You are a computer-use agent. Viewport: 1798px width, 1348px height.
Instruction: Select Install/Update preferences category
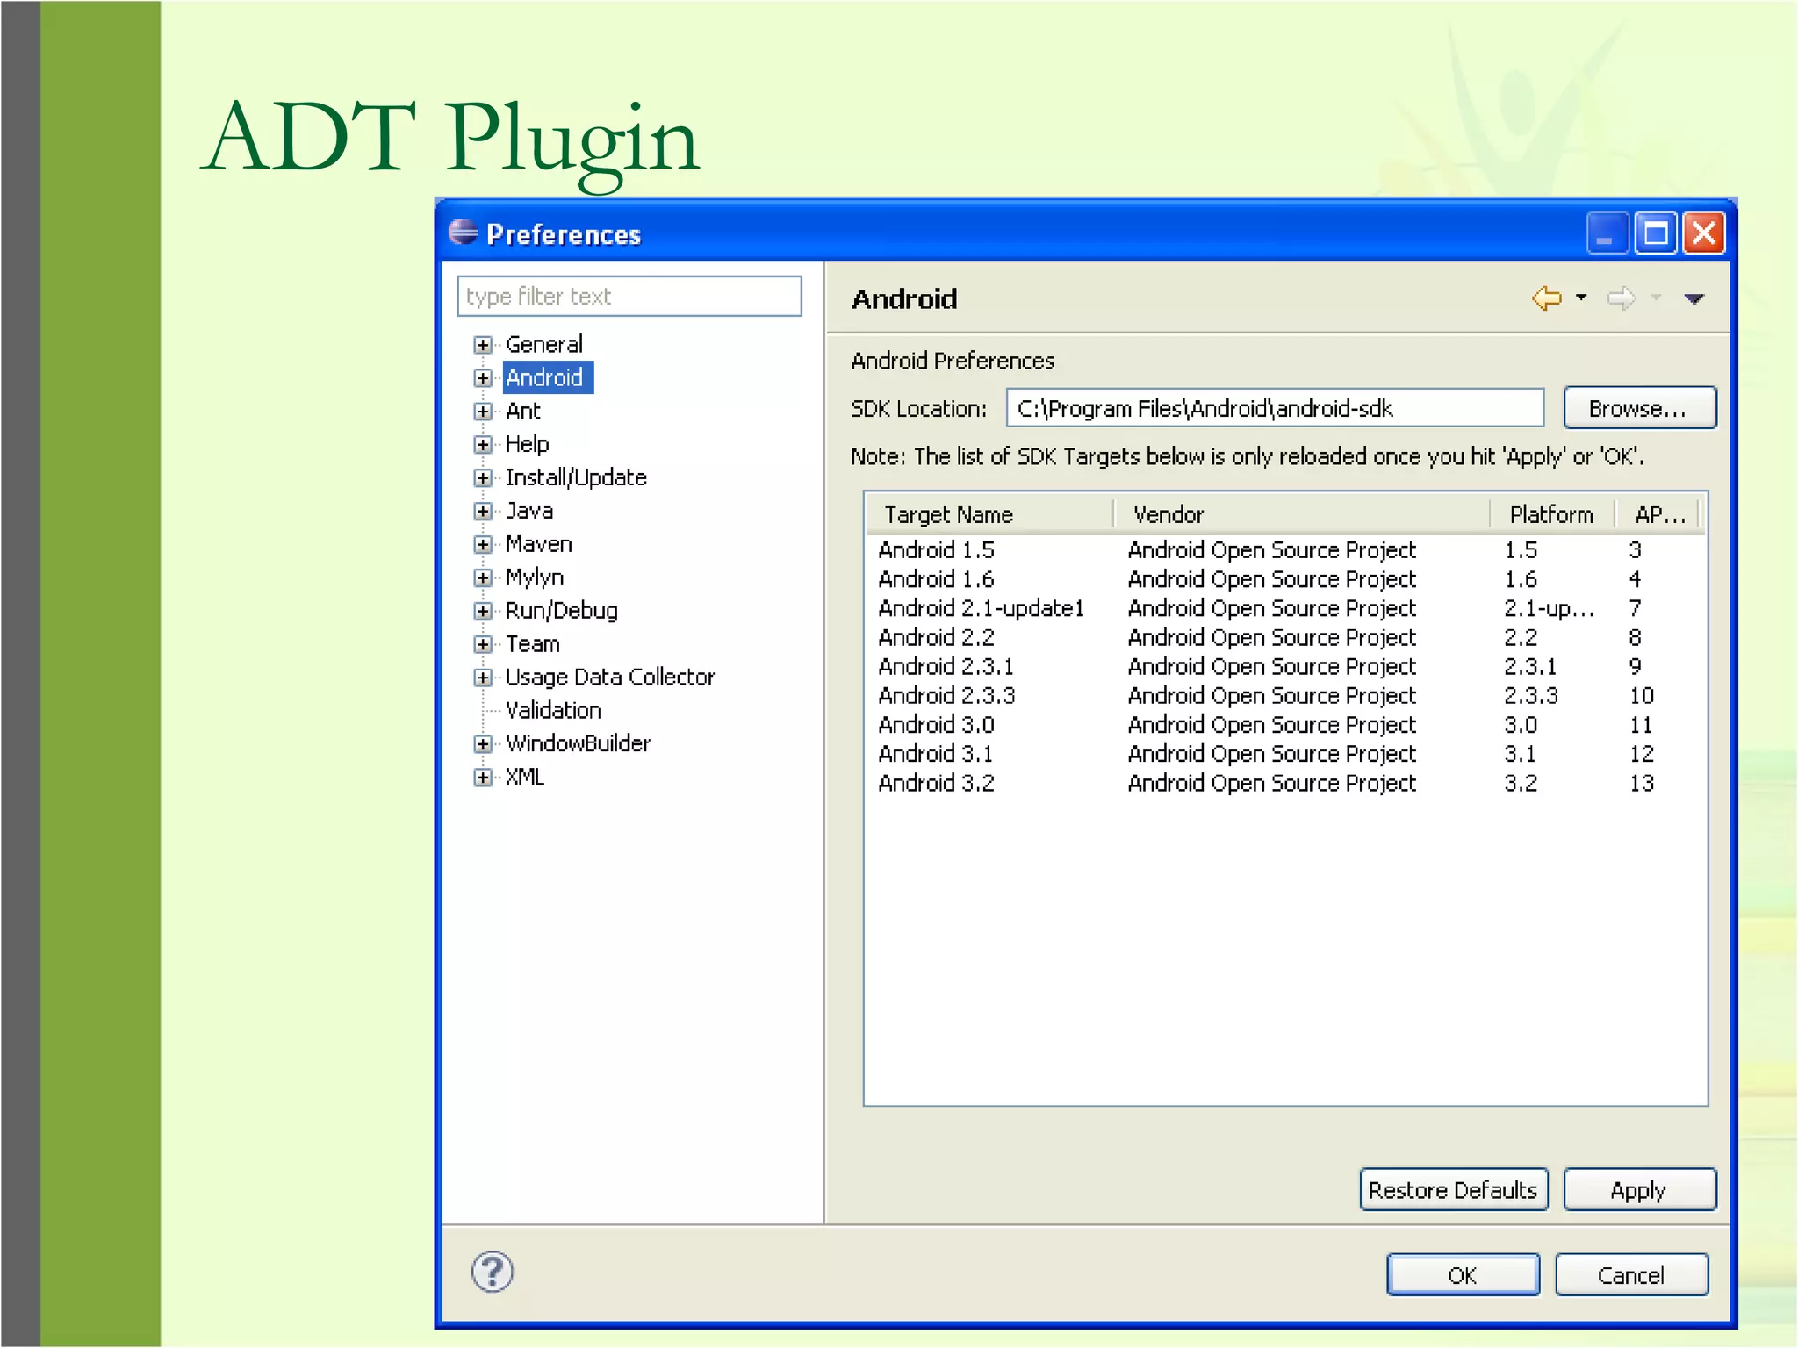click(x=576, y=477)
